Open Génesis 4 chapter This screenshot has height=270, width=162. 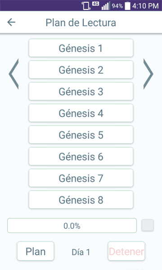pos(81,113)
